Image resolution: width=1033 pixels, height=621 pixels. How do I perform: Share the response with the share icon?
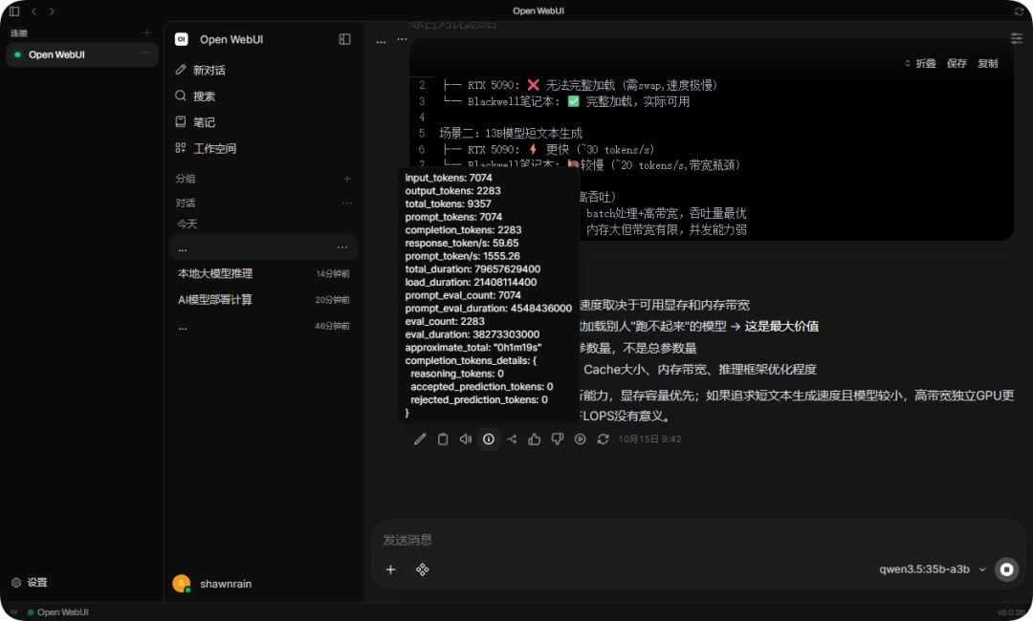point(512,439)
